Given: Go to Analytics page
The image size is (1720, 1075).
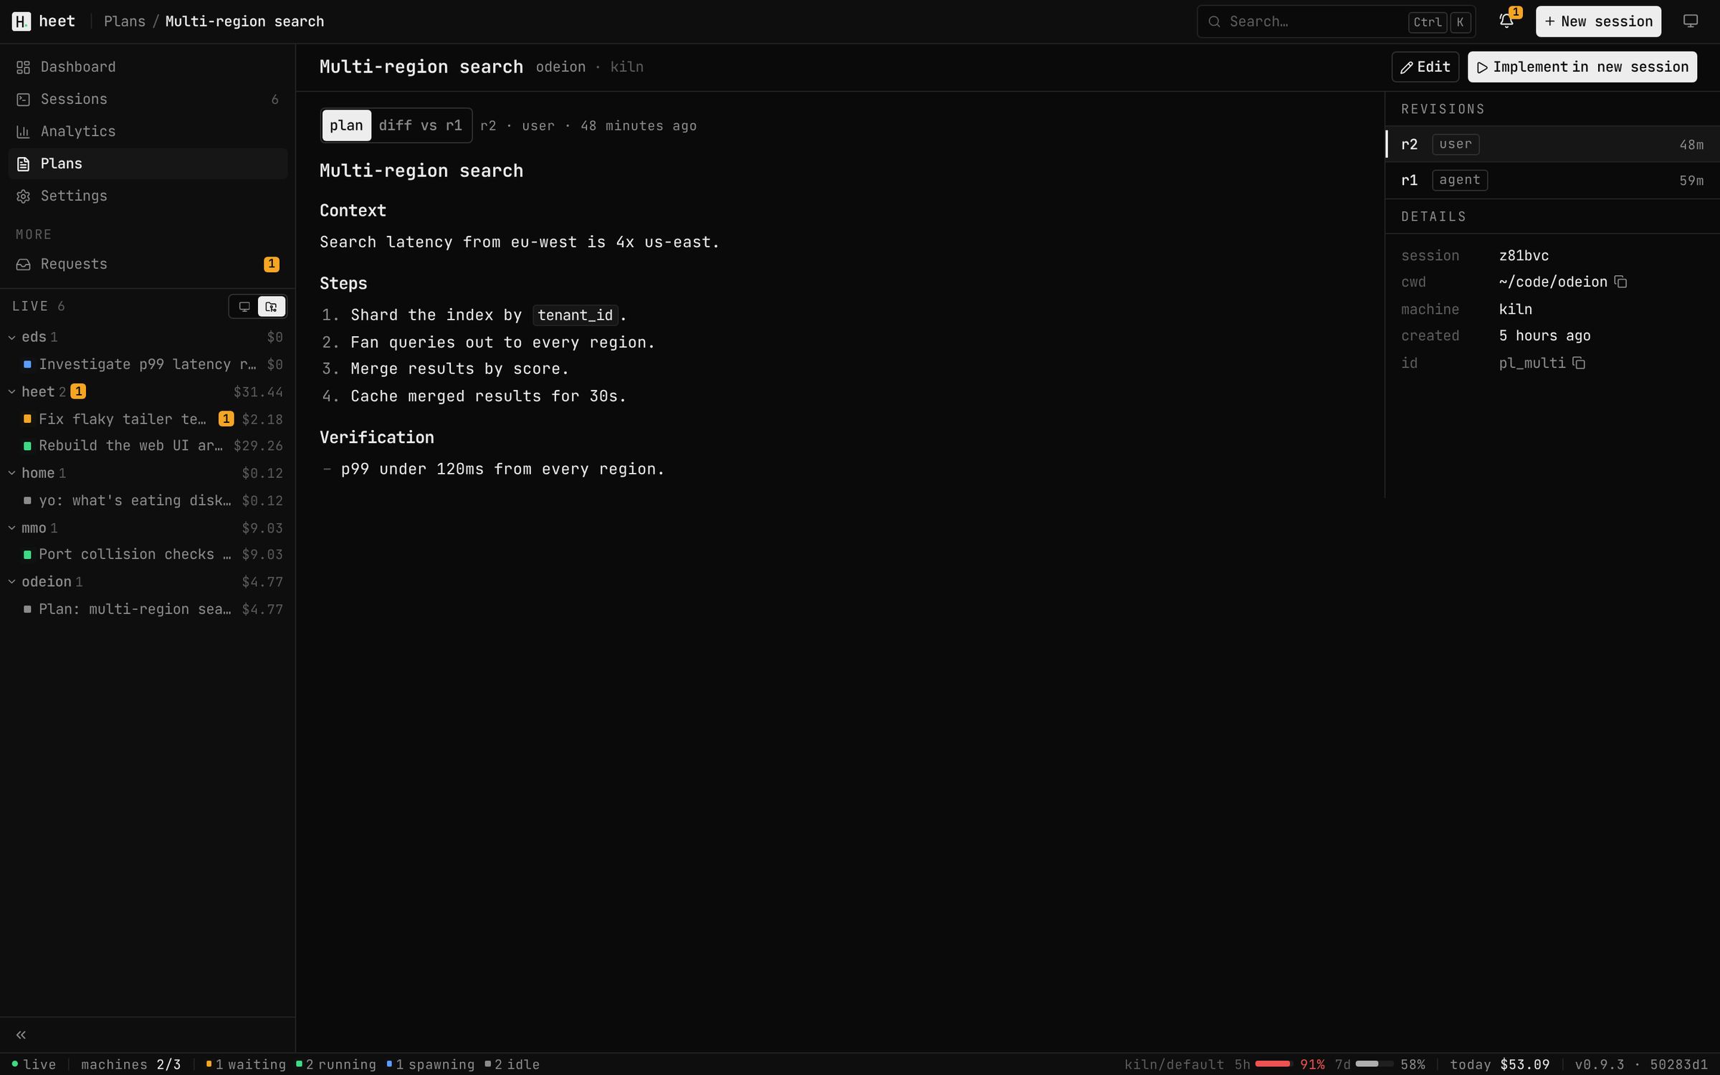Looking at the screenshot, I should (148, 131).
